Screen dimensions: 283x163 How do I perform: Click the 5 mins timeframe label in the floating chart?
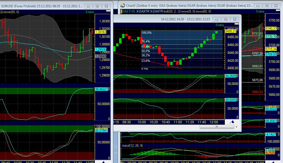point(220,25)
